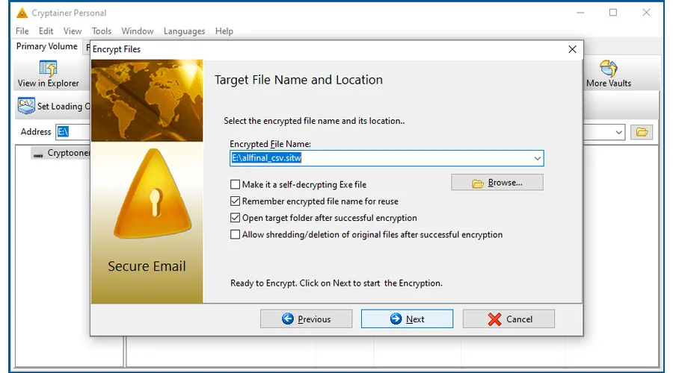Viewport: 673px width, 373px height.
Task: Maximize the Cryptainer Personal window
Action: (x=613, y=13)
